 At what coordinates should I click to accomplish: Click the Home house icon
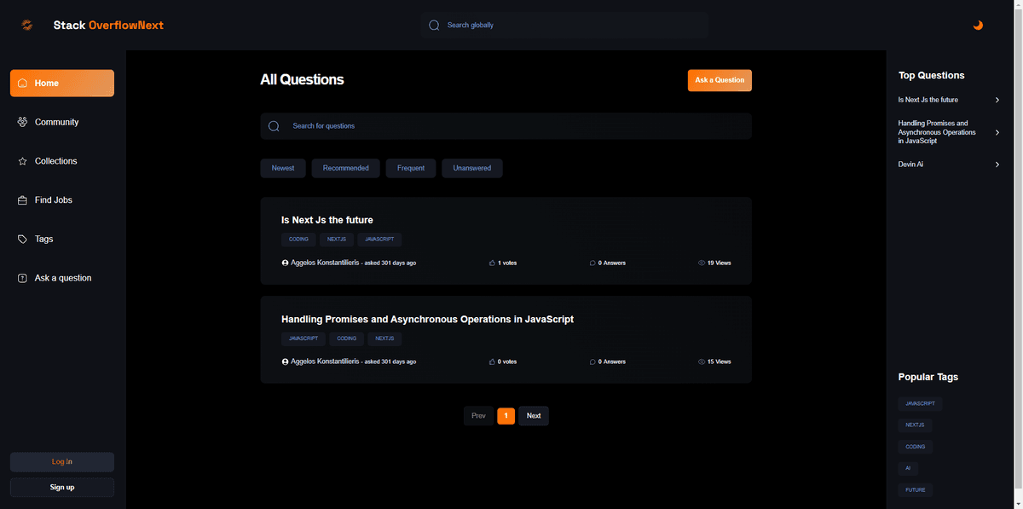pyautogui.click(x=22, y=84)
